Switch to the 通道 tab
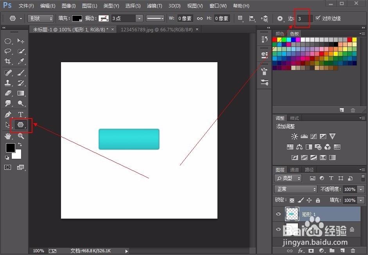368x255 pixels. (x=294, y=170)
